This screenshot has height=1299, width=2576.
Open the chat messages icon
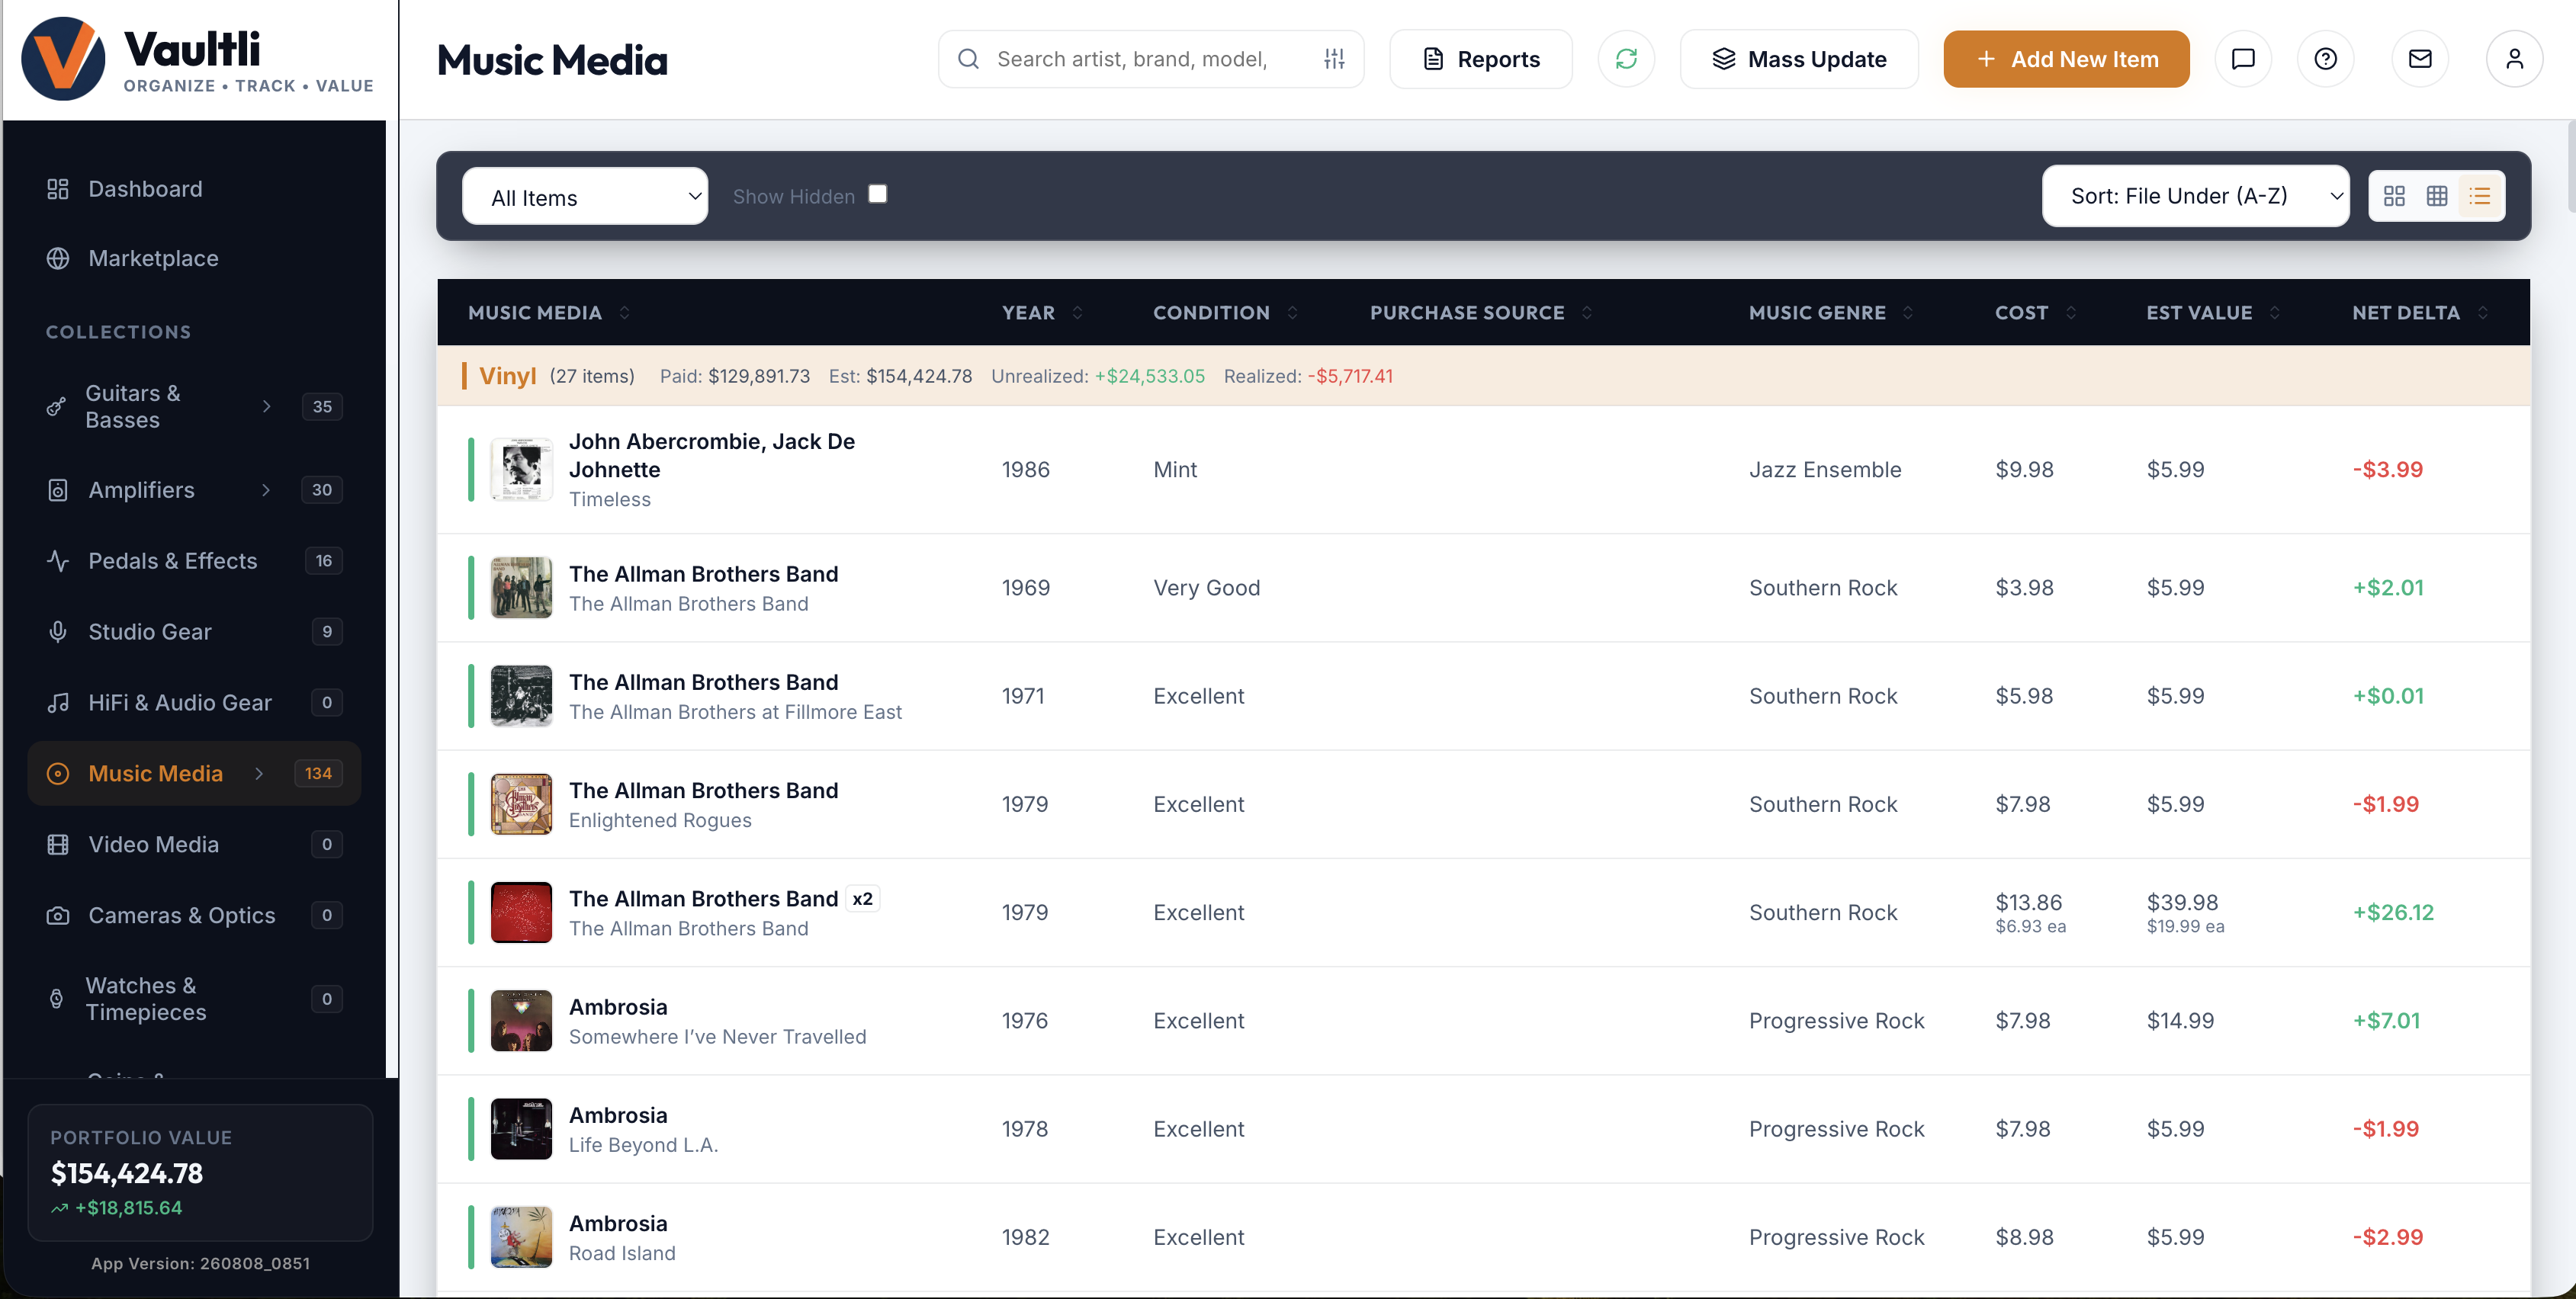[x=2243, y=59]
